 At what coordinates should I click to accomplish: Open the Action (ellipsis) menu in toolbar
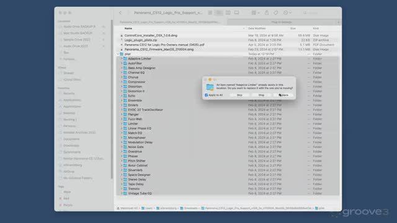(x=287, y=12)
